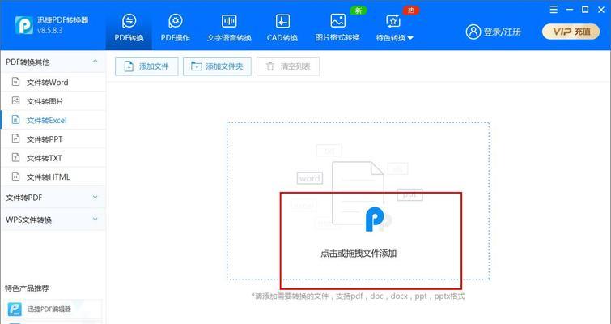Screen dimensions: 611x324
Task: Click the 登录/注册 link
Action: click(x=503, y=32)
